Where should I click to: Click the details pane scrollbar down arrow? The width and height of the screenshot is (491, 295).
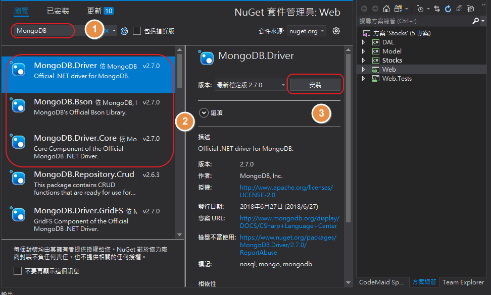pos(348,282)
